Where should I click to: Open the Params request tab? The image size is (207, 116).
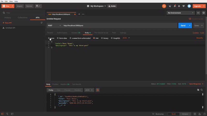[50, 33]
